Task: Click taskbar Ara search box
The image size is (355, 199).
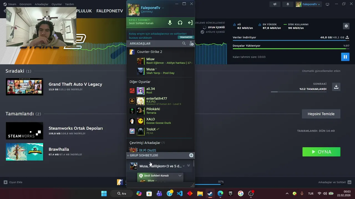Action: tap(122, 193)
